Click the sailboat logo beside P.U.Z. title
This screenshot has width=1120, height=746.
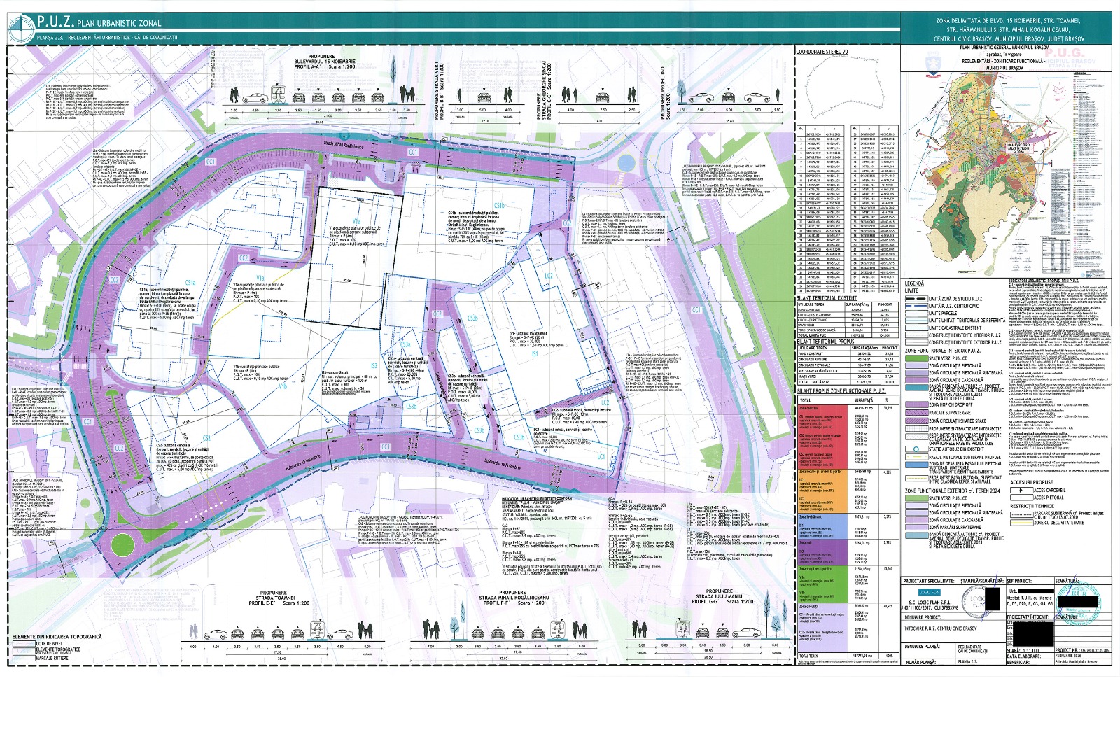21,27
